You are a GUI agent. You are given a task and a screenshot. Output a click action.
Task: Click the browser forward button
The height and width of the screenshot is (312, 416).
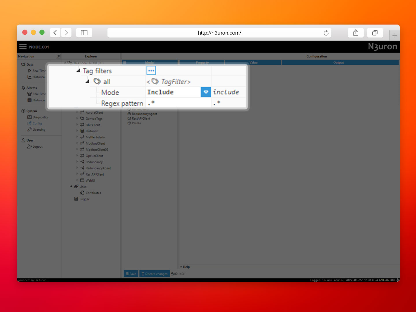tap(66, 33)
